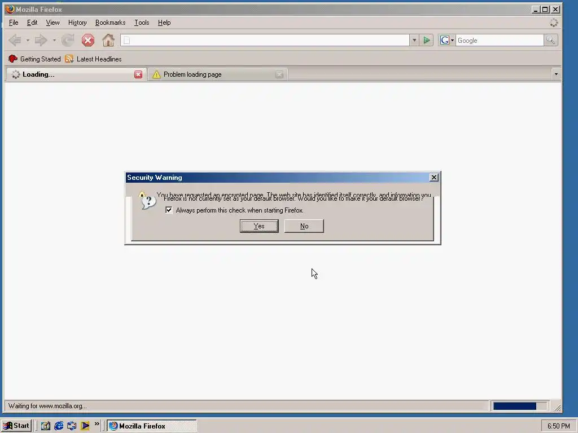The height and width of the screenshot is (433, 578).
Task: Launch Internet Explorer from quick launch
Action: coord(59,426)
